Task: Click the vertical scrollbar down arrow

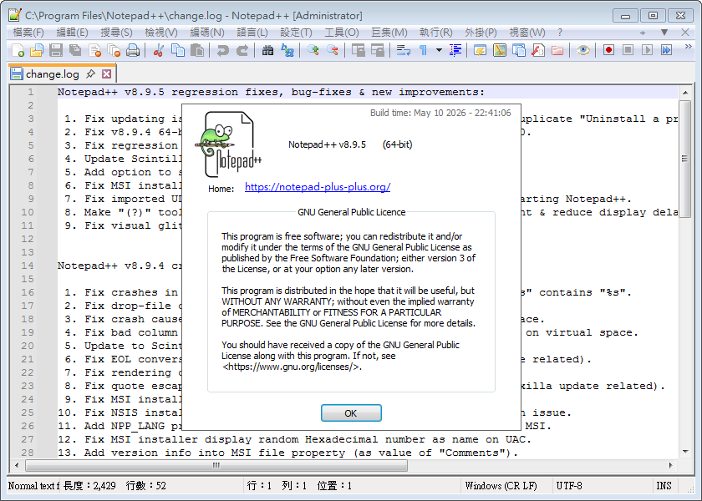Action: pyautogui.click(x=685, y=452)
